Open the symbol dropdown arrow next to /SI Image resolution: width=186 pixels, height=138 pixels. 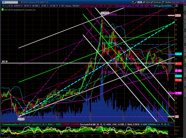click(x=19, y=2)
